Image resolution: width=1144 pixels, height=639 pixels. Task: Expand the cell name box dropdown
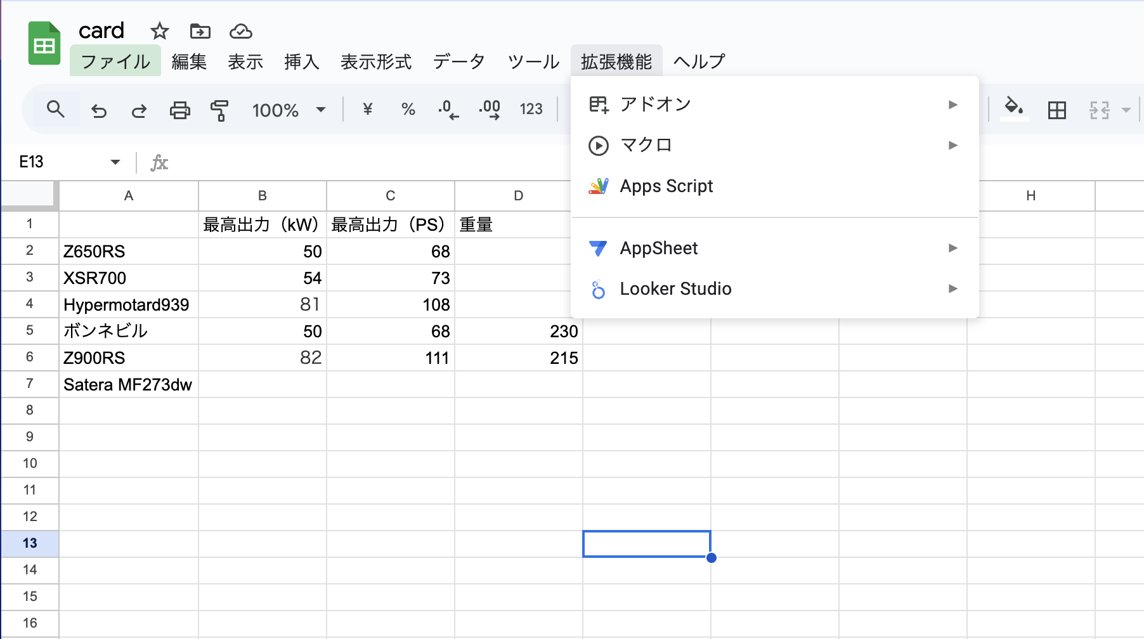pos(115,162)
